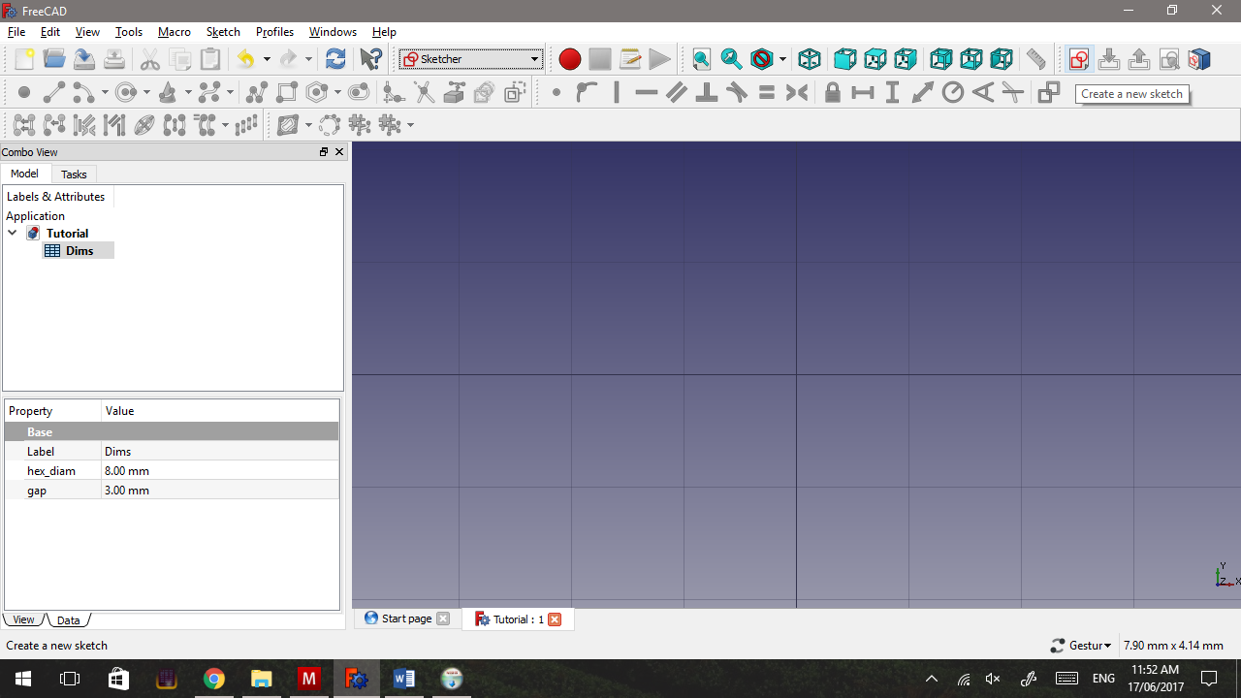
Task: Open the Sketch menu
Action: click(x=223, y=31)
